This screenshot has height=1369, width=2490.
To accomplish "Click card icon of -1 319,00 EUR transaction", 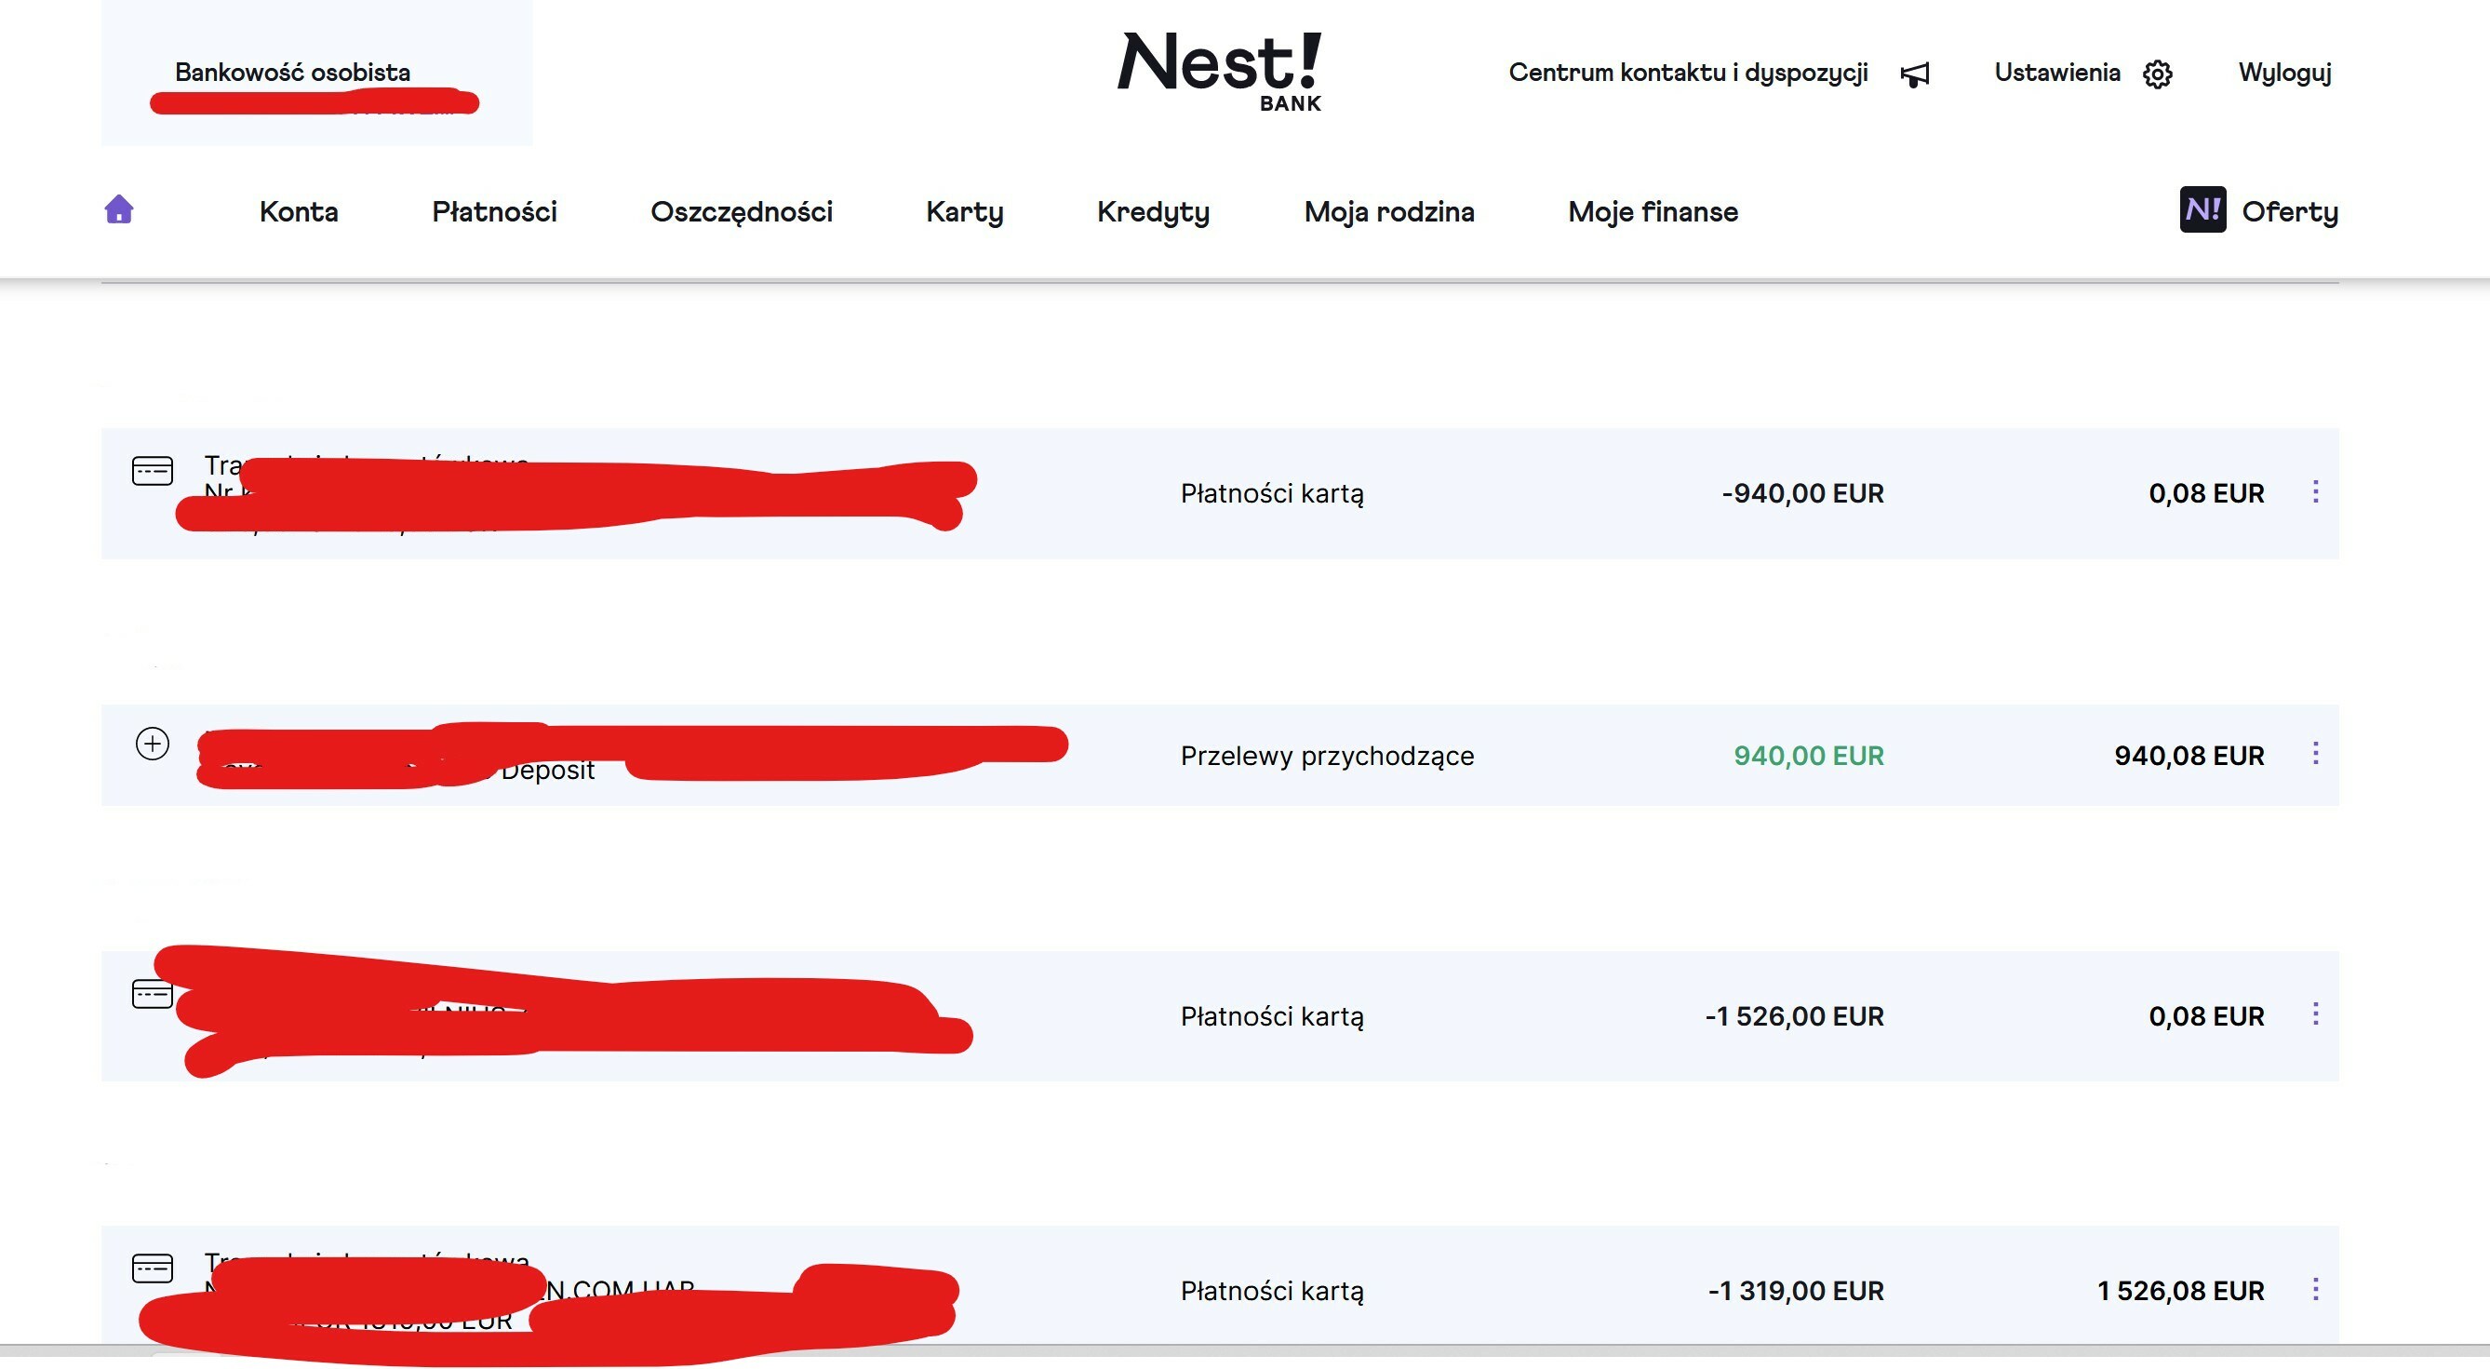I will 152,1268.
